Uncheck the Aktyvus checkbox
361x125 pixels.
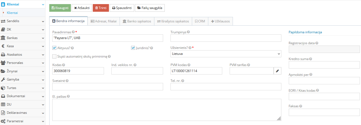click(54, 48)
